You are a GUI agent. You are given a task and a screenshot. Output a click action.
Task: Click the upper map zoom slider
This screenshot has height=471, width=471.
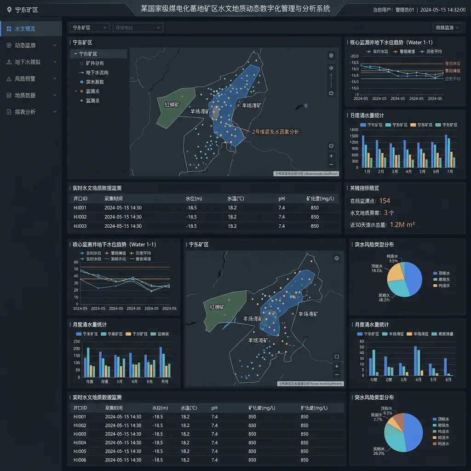click(x=331, y=80)
